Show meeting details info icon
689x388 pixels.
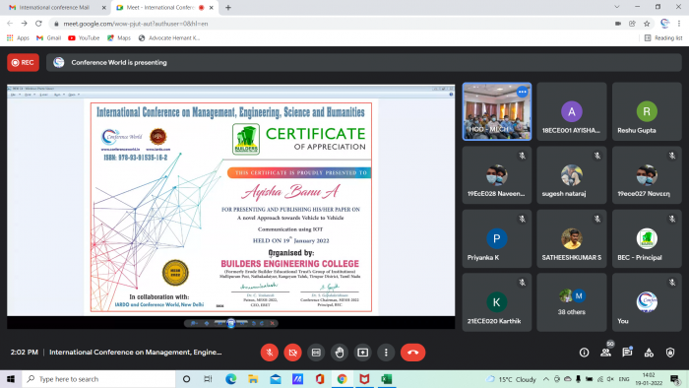click(x=584, y=353)
